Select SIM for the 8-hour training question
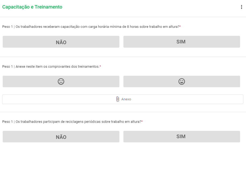The width and height of the screenshot is (246, 175). tap(182, 41)
